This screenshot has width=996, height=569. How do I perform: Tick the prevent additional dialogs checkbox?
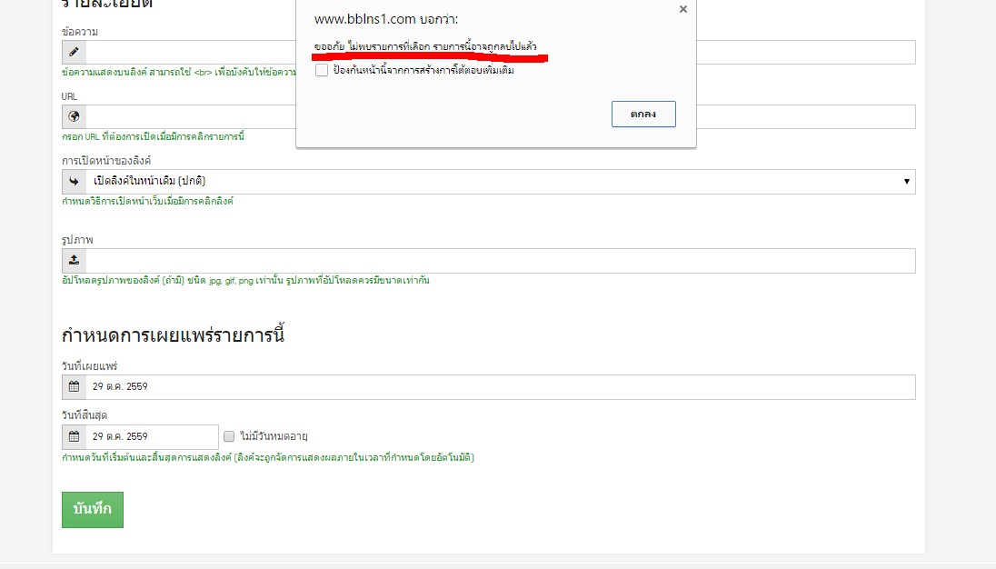click(322, 70)
